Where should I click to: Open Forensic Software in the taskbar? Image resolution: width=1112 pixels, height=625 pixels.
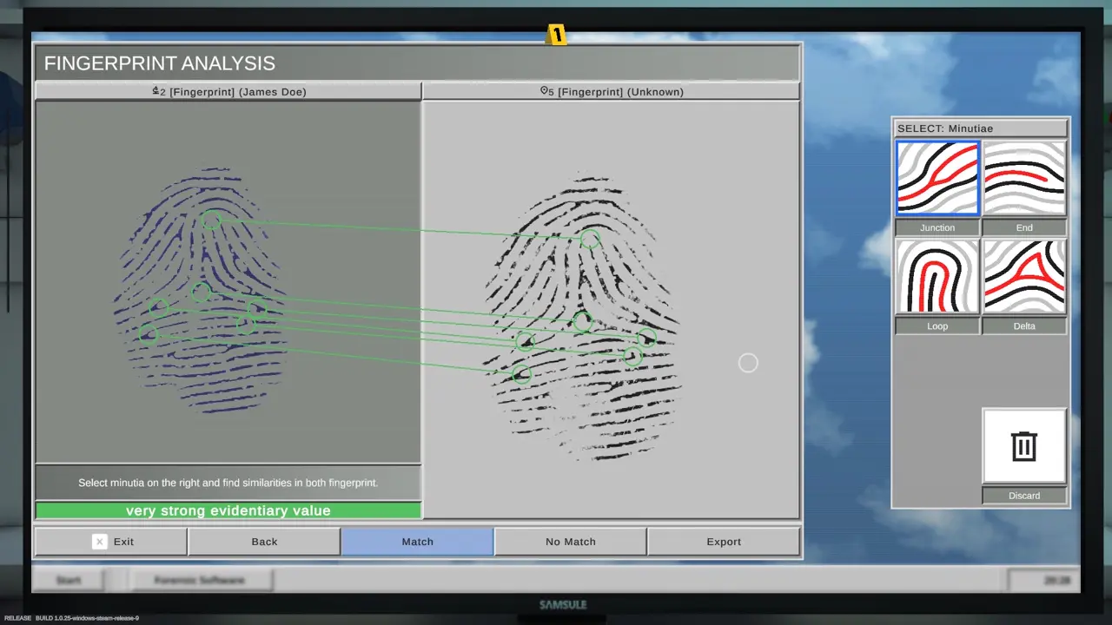[x=200, y=580]
